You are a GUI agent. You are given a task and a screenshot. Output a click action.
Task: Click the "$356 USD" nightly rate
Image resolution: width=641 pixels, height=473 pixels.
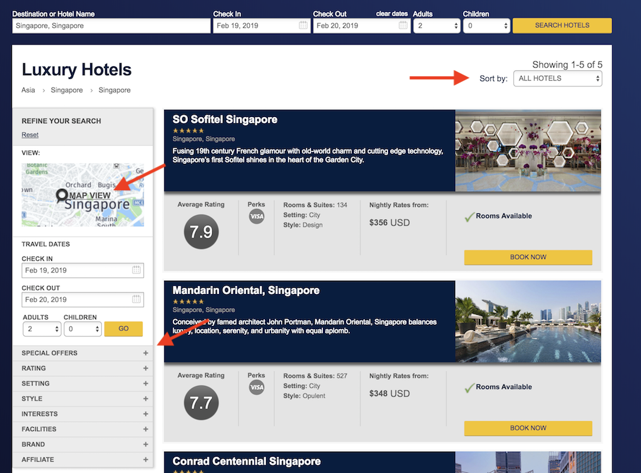389,223
